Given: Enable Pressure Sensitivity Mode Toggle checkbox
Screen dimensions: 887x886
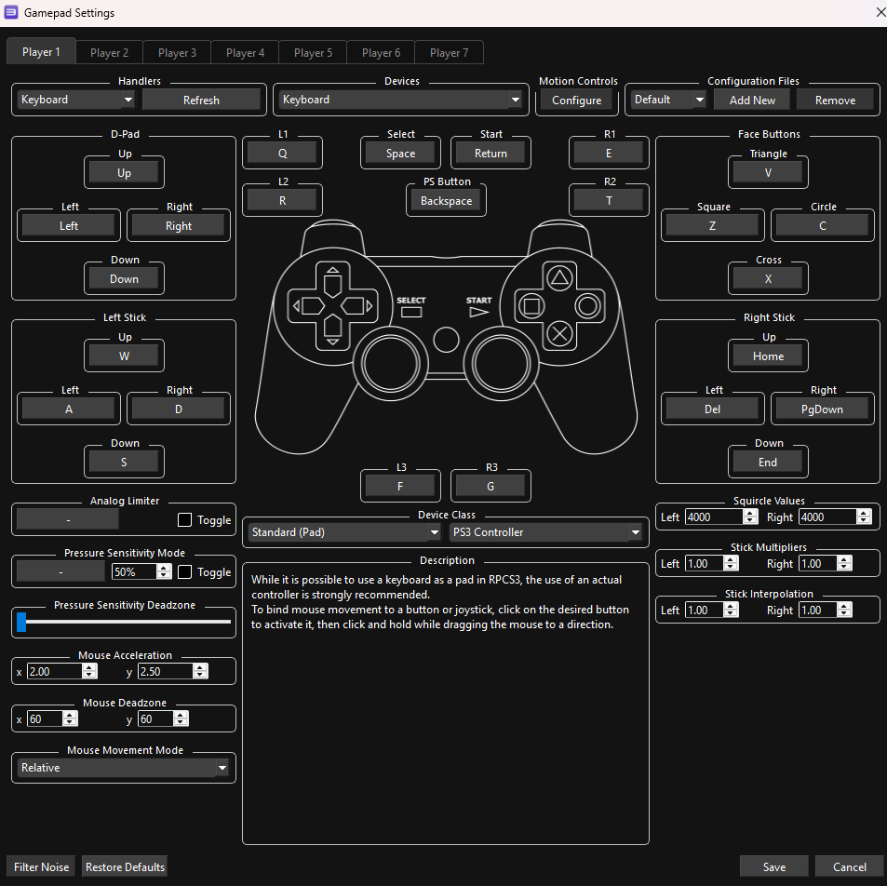Looking at the screenshot, I should (184, 572).
